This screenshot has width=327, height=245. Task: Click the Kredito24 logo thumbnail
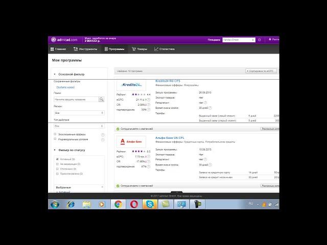coord(131,85)
